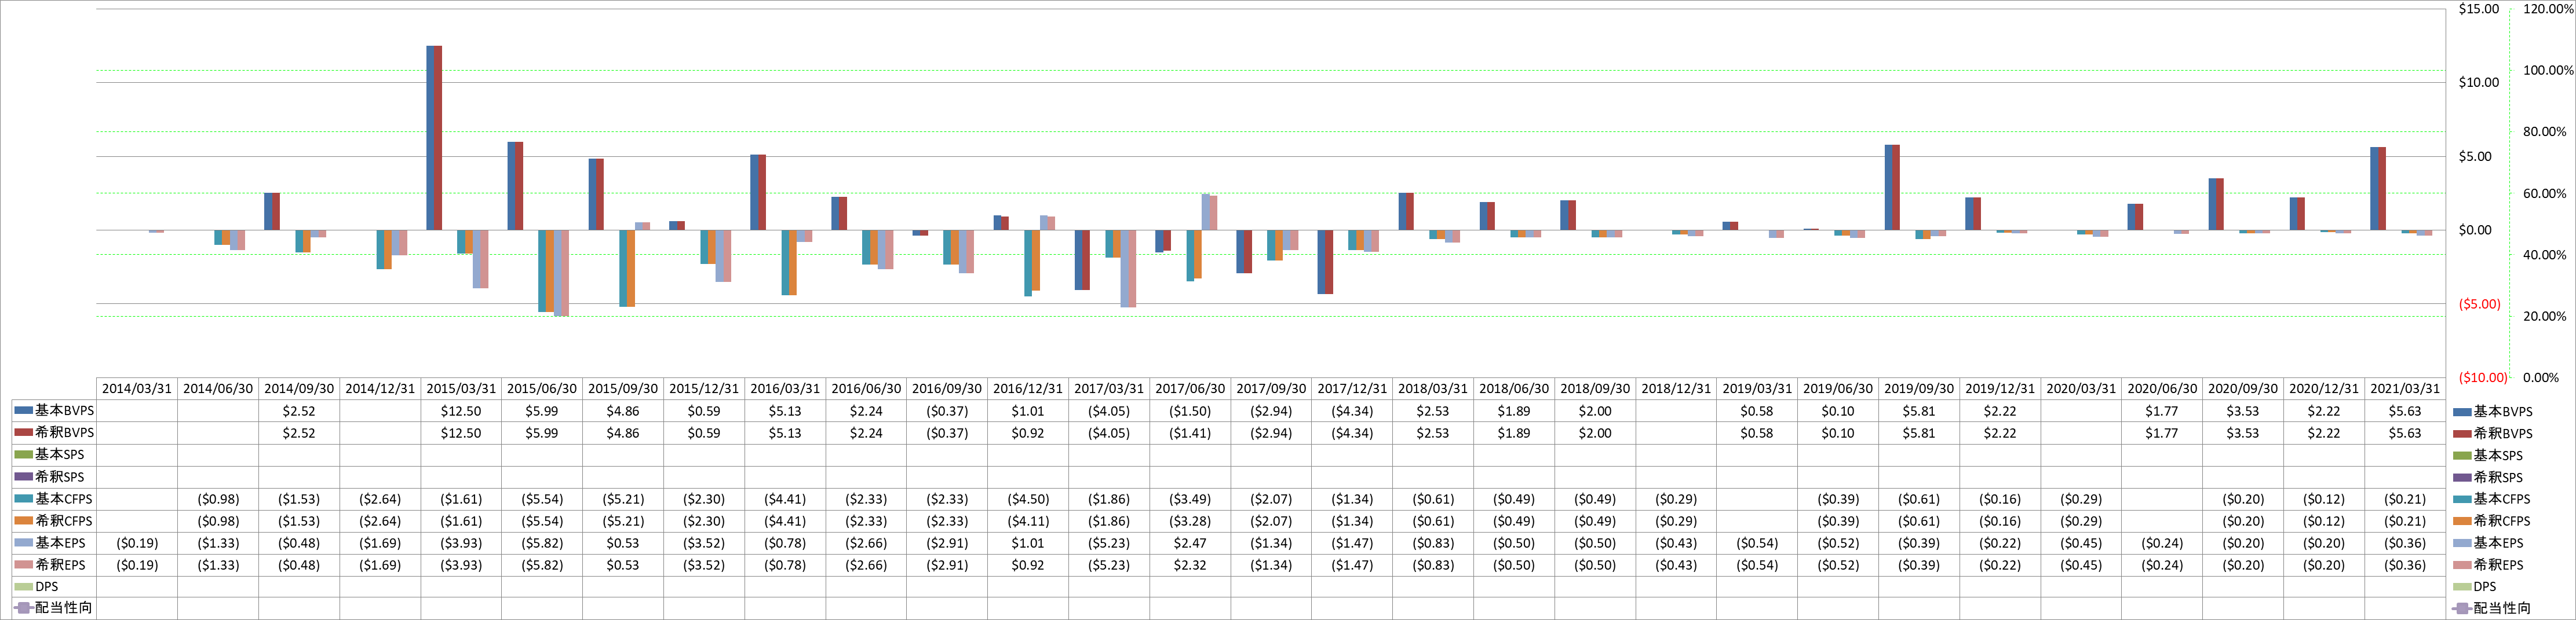Image resolution: width=2576 pixels, height=620 pixels.
Task: Click the $12.50 cell in the 基本BVPS row
Action: tap(461, 412)
